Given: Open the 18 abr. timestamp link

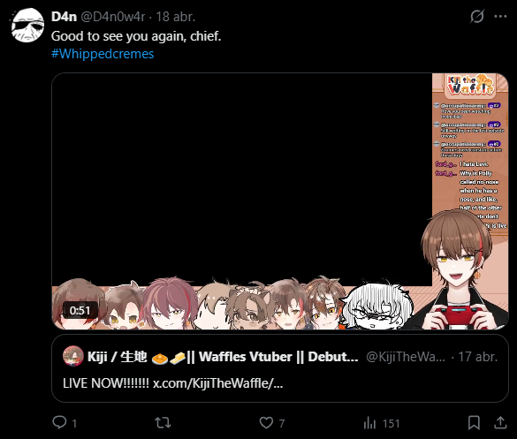Looking at the screenshot, I should [x=175, y=17].
